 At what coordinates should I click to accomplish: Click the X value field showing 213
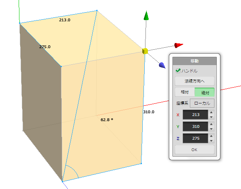coord(195,115)
